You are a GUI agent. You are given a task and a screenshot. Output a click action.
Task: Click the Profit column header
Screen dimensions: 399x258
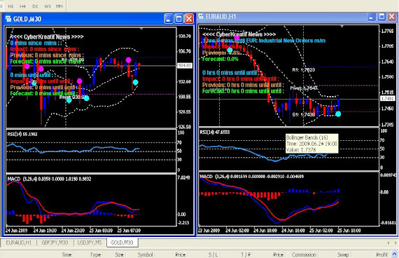pos(382,254)
